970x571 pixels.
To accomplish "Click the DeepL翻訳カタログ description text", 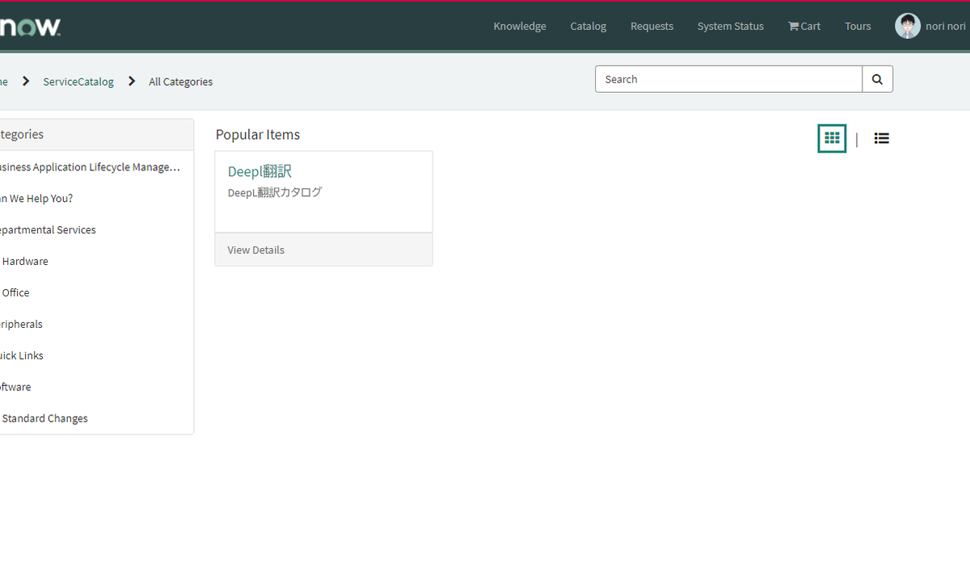I will [x=275, y=192].
